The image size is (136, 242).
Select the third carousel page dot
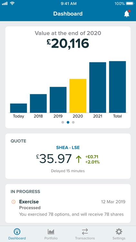pos(73,122)
